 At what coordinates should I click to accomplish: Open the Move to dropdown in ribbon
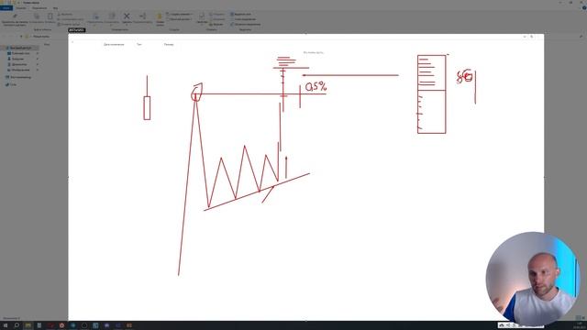(x=95, y=19)
